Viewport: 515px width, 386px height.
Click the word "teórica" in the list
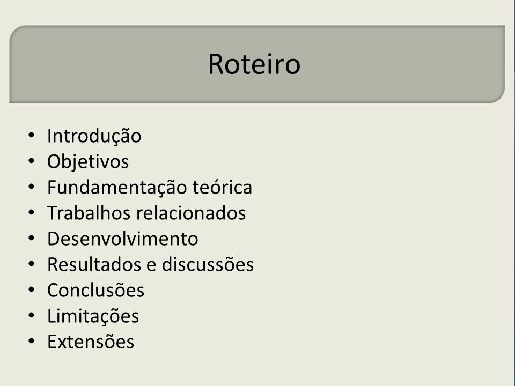click(222, 187)
